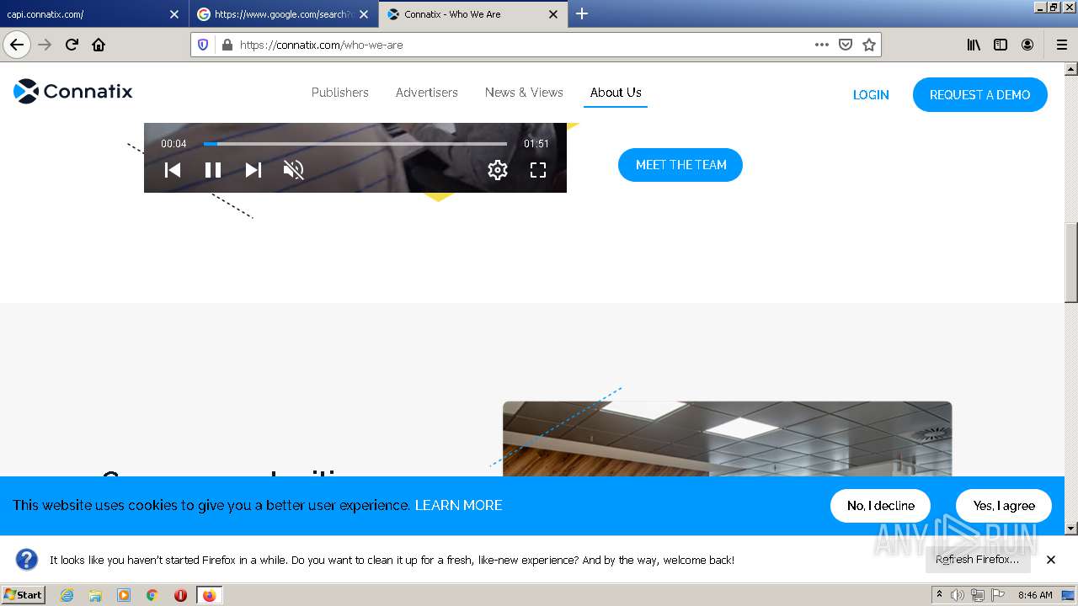This screenshot has height=606, width=1078.
Task: Open a new browser tab
Action: 582,13
